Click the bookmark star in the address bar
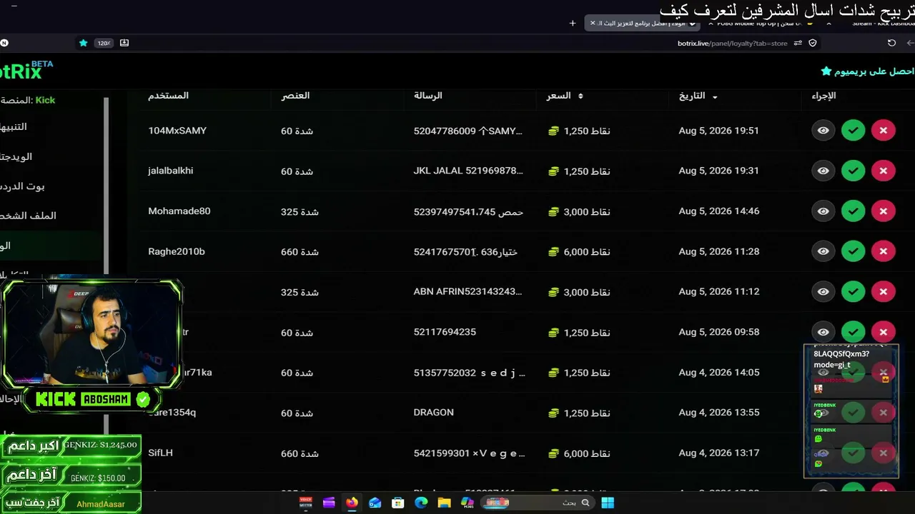Image resolution: width=915 pixels, height=514 pixels. [83, 43]
